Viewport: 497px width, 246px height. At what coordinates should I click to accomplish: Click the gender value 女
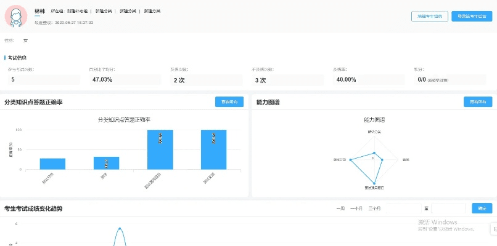pyautogui.click(x=25, y=41)
